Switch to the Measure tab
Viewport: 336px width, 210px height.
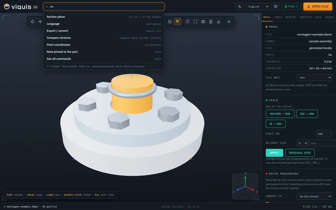pos(290,17)
